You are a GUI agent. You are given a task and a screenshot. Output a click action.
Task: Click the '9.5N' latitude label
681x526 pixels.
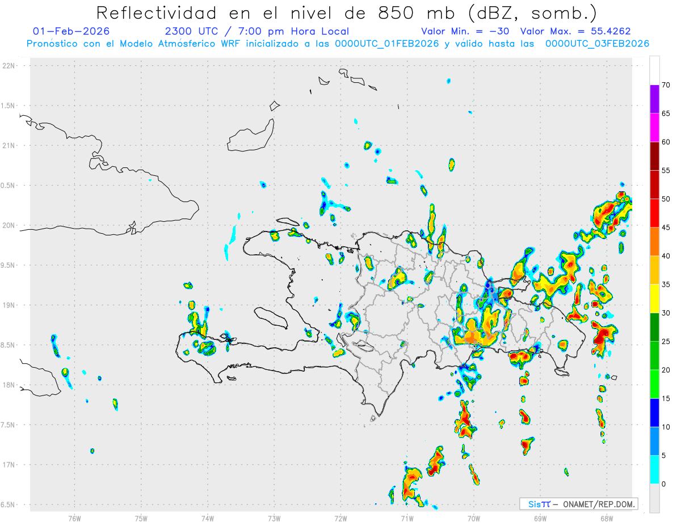click(8, 265)
